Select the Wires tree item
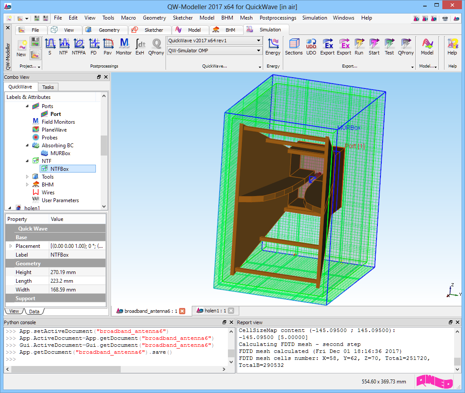Image resolution: width=465 pixels, height=393 pixels. click(x=48, y=193)
